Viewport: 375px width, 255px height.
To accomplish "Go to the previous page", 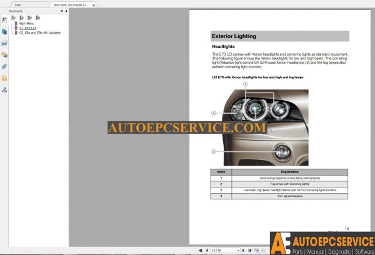I will [x=207, y=251].
